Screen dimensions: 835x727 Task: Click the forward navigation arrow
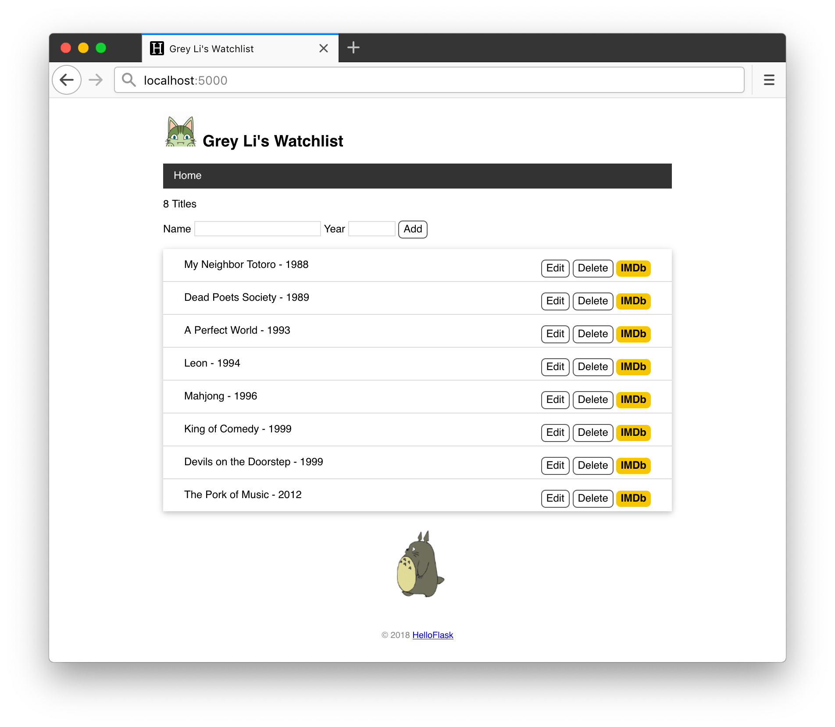click(x=96, y=80)
